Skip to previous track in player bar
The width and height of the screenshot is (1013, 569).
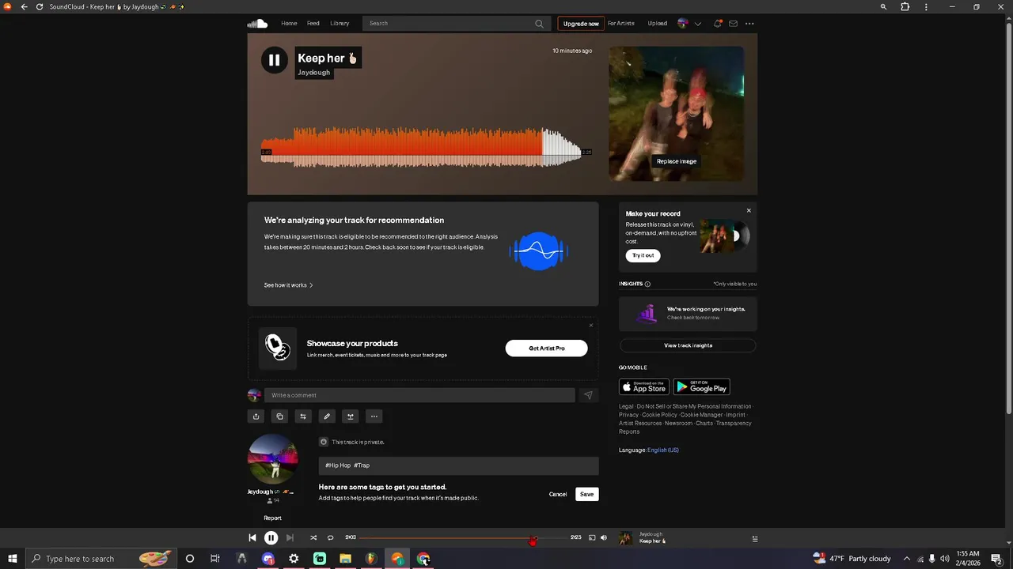252,537
